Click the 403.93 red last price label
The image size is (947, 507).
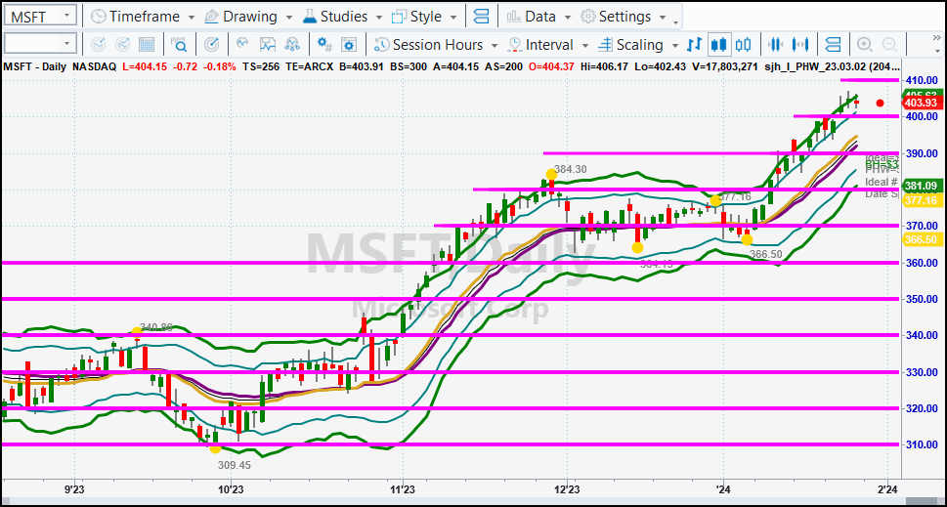pos(922,104)
